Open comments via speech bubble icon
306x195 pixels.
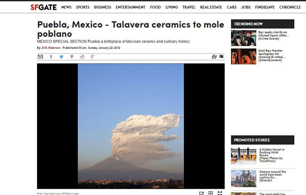click(221, 57)
